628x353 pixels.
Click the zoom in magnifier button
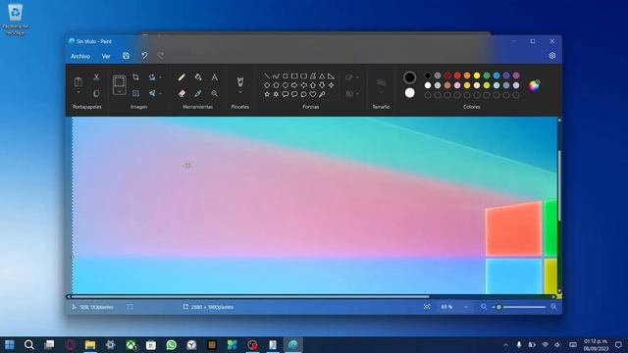click(x=553, y=307)
